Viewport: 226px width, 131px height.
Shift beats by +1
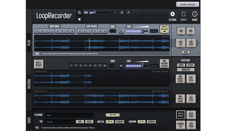click(x=95, y=31)
